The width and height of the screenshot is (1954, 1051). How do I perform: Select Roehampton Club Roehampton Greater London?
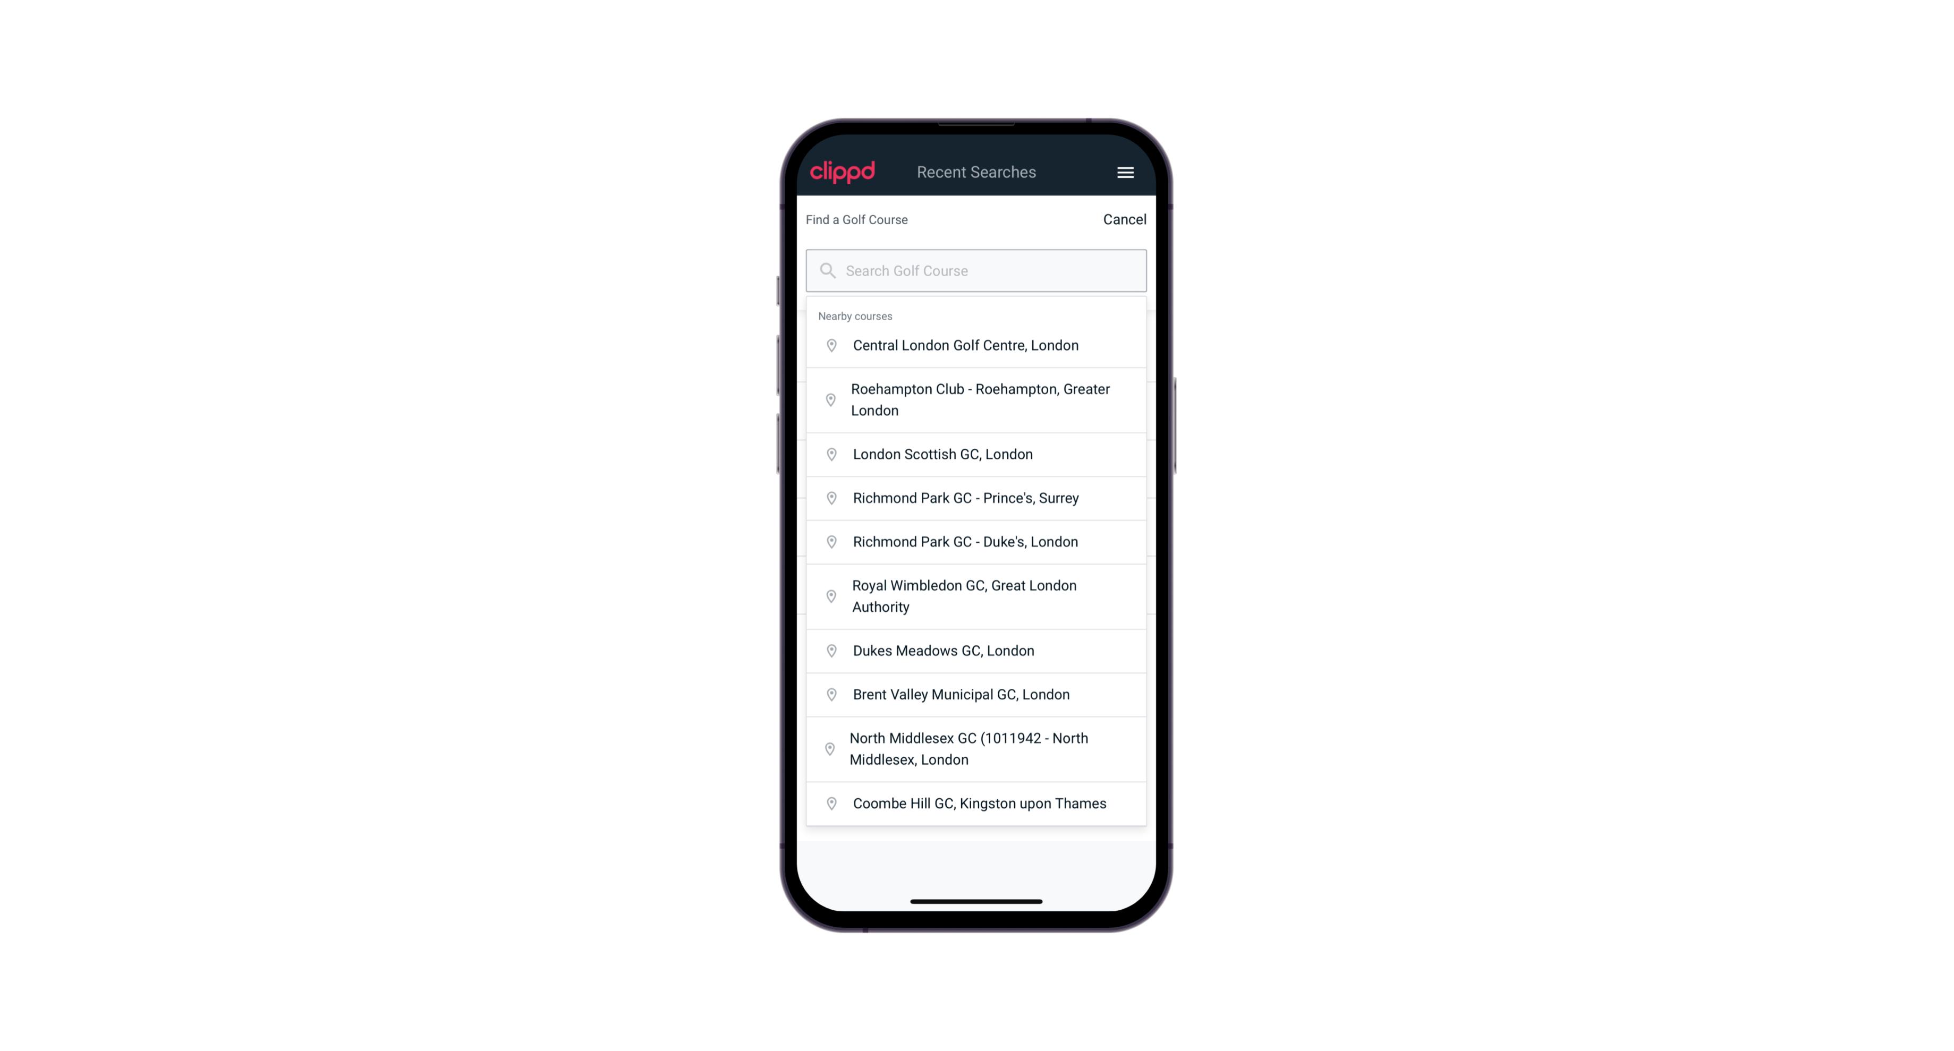pos(977,399)
